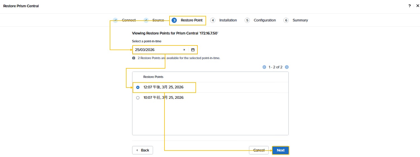
Task: Go to the next page of restore points
Action: coord(287,67)
